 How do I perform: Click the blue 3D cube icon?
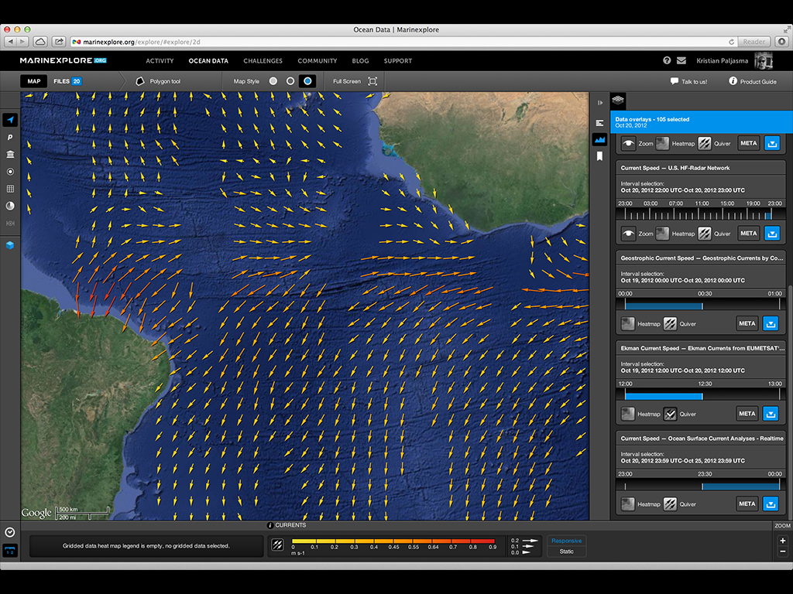[10, 245]
